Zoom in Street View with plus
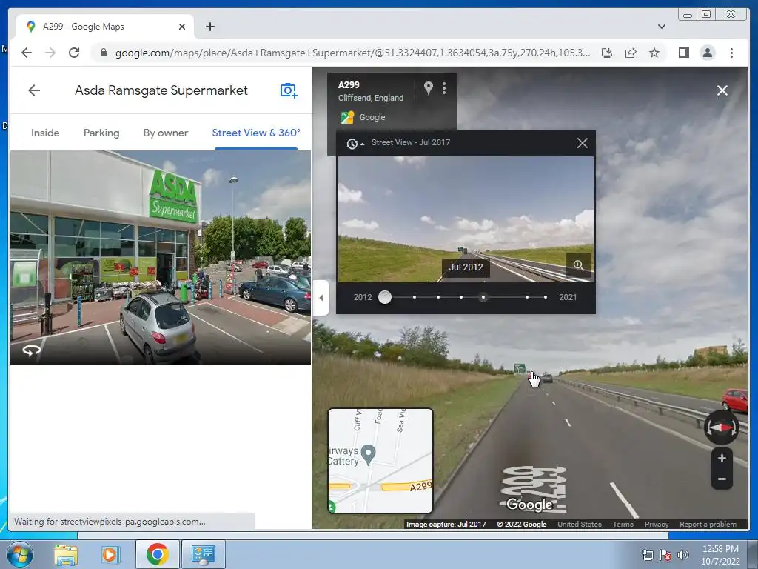The height and width of the screenshot is (569, 758). [722, 458]
